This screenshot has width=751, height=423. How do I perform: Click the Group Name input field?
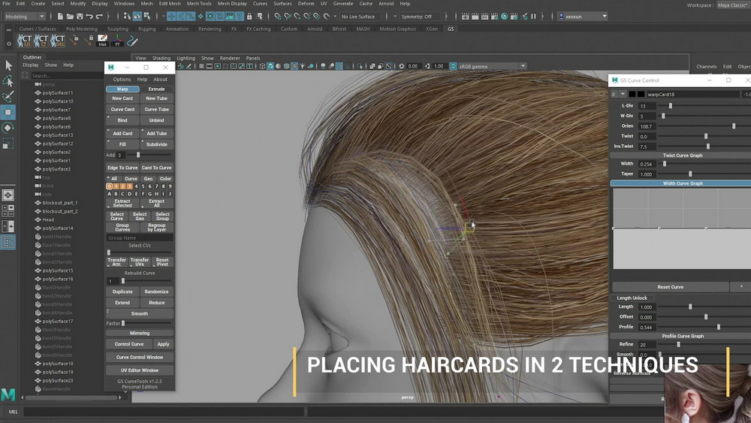(x=140, y=237)
